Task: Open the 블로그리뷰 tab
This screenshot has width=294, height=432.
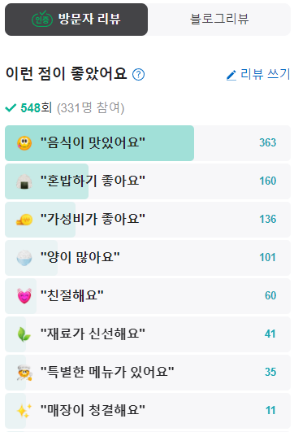Action: click(219, 20)
